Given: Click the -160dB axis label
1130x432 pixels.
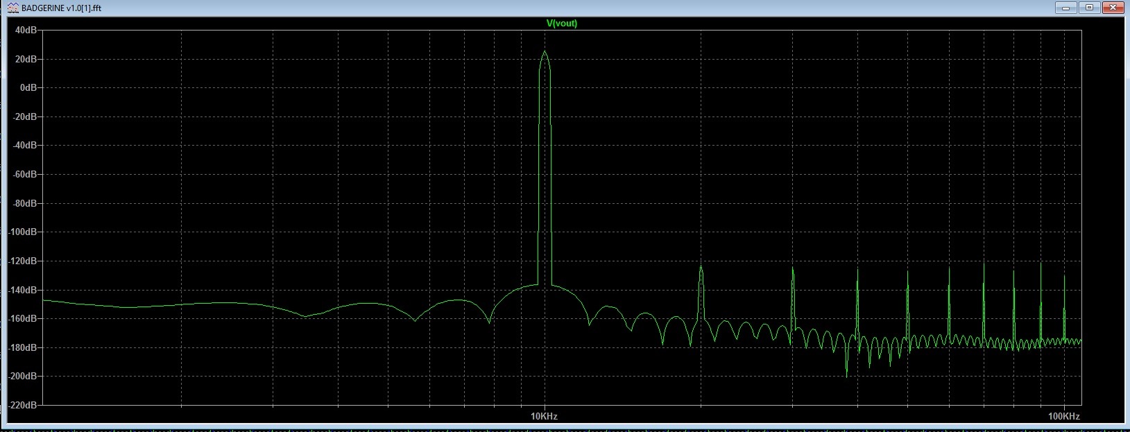Looking at the screenshot, I should coord(22,319).
